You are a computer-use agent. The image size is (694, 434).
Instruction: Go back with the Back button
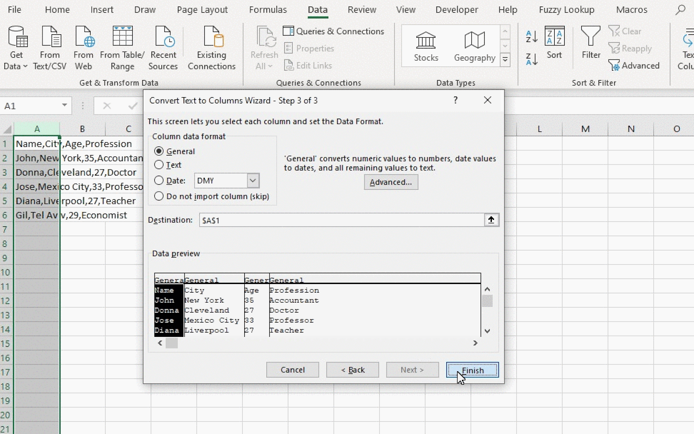click(x=353, y=370)
